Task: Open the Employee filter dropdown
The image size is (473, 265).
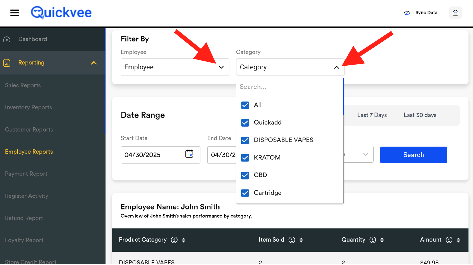Action: tap(175, 67)
